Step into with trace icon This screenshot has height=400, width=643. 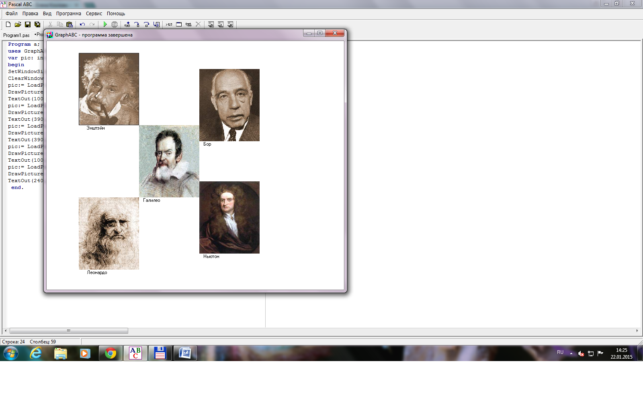coord(137,24)
